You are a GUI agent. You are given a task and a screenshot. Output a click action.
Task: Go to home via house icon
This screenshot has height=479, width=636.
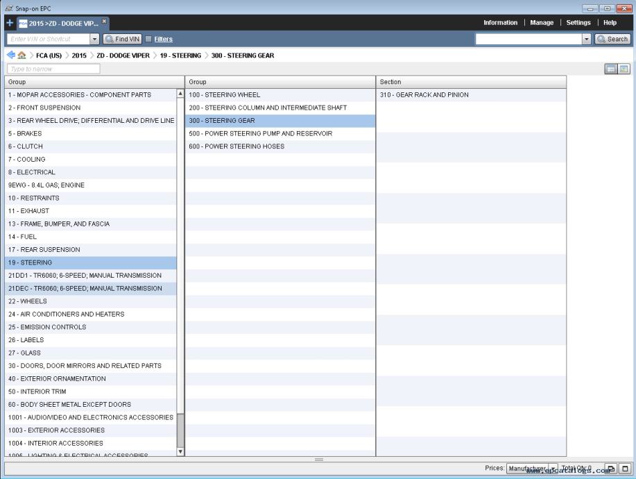(22, 56)
